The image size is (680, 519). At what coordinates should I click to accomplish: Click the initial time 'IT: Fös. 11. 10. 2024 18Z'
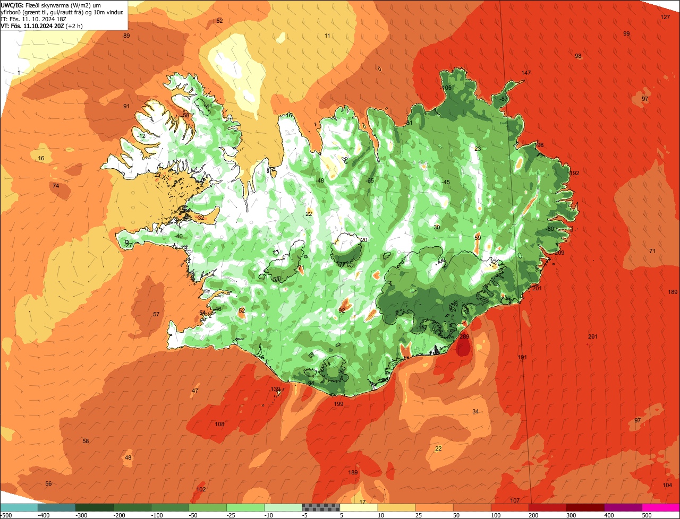[33, 19]
